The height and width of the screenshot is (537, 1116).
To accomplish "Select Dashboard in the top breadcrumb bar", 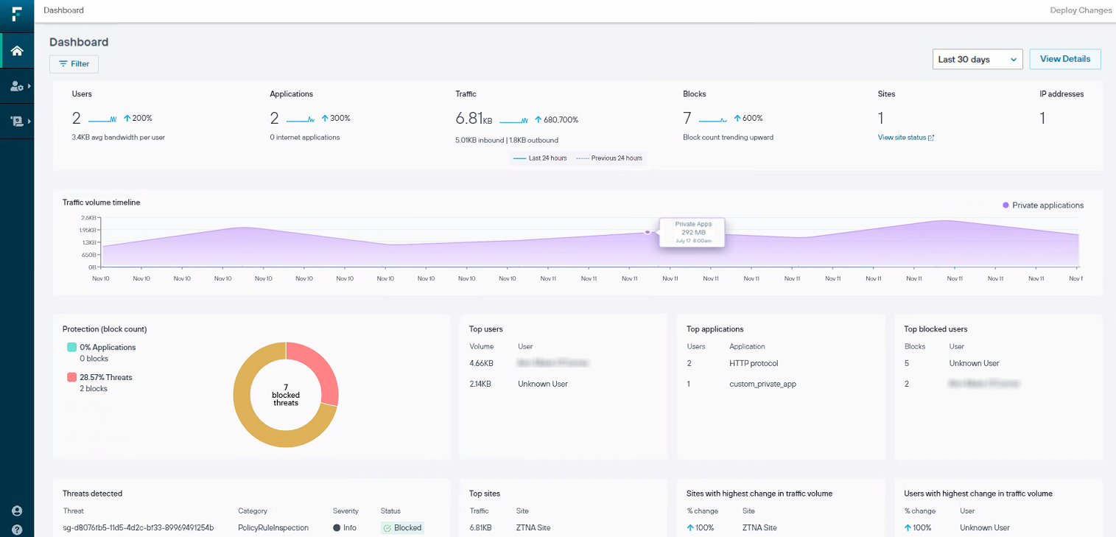I will click(x=63, y=10).
